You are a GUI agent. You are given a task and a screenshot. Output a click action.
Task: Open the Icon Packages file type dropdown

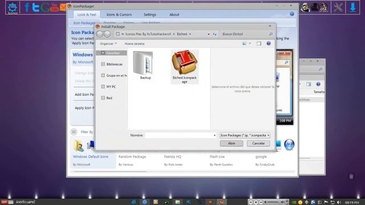click(x=245, y=136)
